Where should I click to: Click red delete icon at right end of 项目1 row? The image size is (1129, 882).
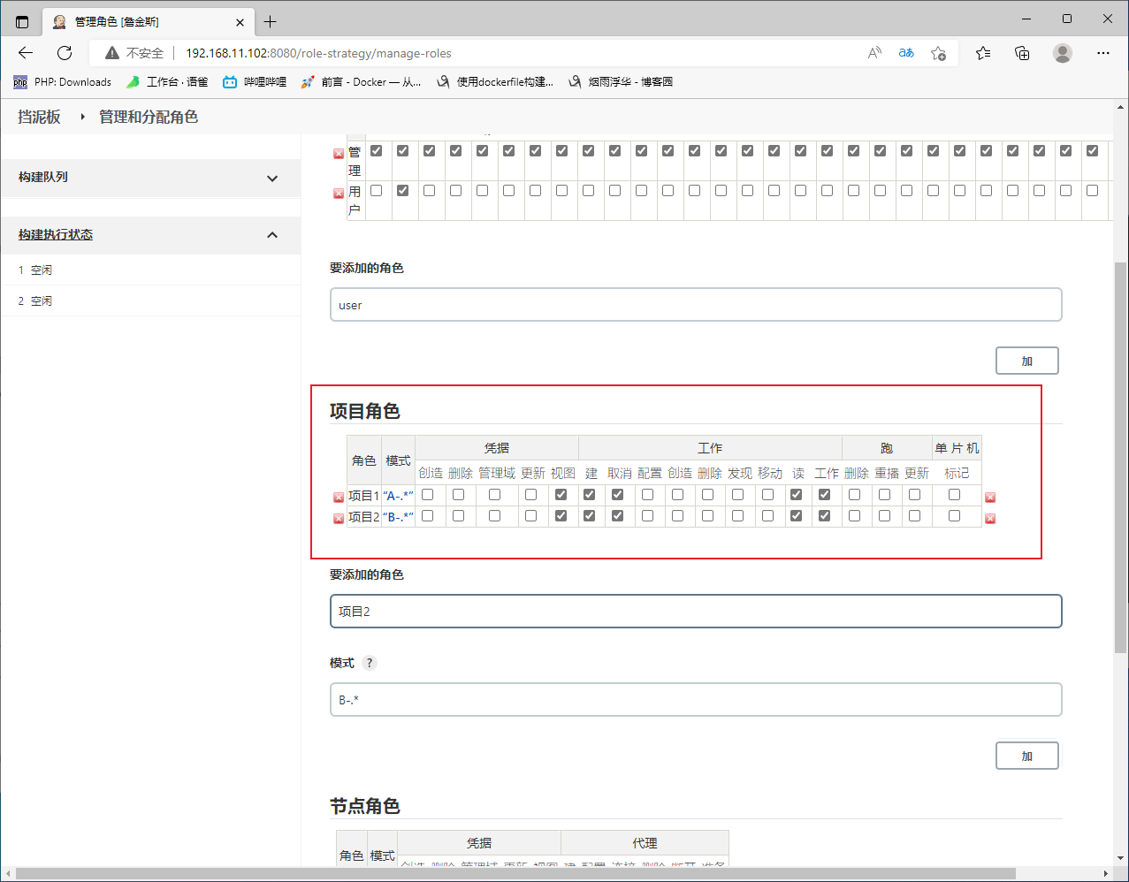(x=990, y=498)
